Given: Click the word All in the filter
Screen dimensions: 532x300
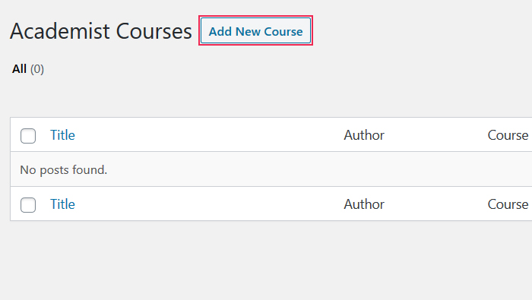Looking at the screenshot, I should point(19,69).
